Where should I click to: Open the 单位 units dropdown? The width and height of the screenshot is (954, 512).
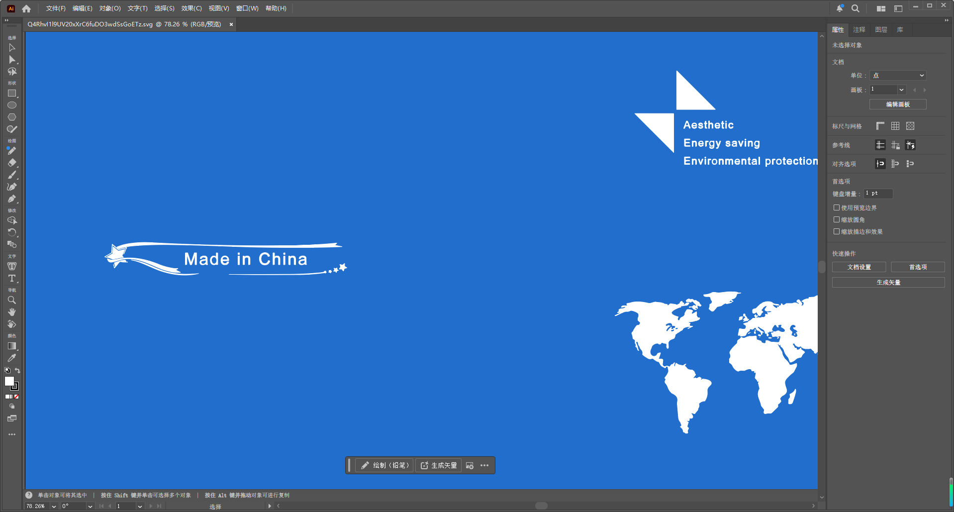(x=898, y=76)
